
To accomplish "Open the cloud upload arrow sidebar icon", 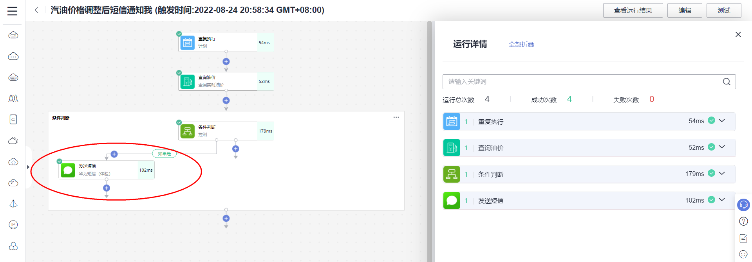I will tap(13, 162).
